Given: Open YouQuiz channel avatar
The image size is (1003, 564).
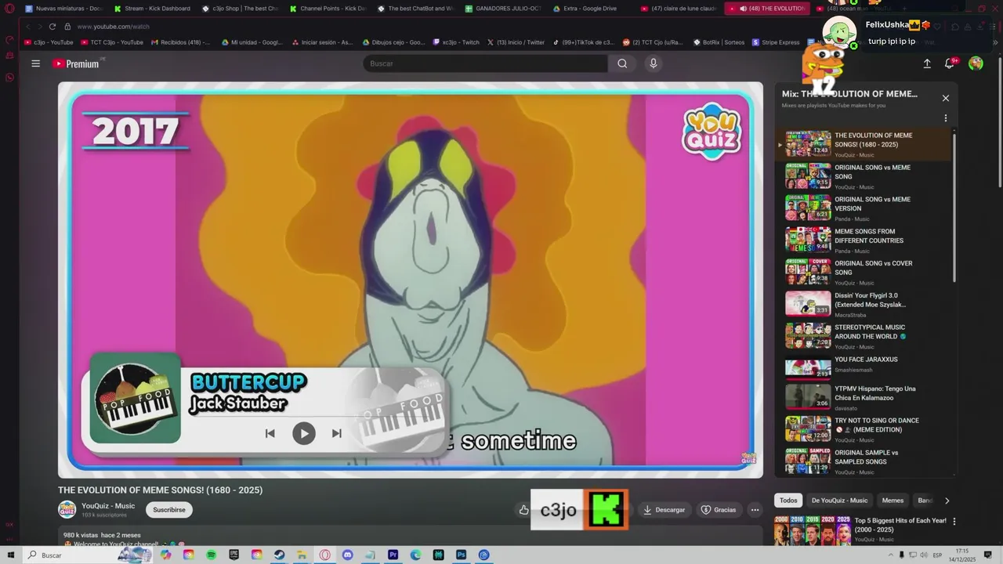Looking at the screenshot, I should [67, 509].
